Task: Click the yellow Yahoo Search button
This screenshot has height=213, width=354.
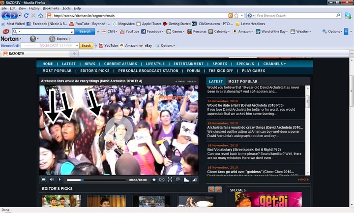Action: (x=86, y=46)
